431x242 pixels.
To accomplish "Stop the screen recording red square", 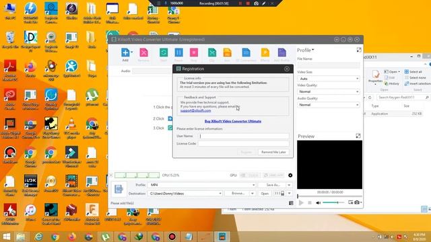I will pos(248,3).
